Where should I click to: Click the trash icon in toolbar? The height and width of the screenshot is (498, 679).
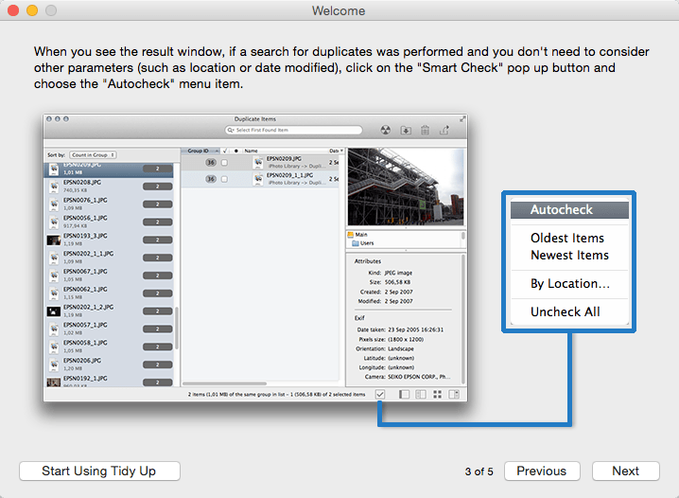tap(426, 131)
